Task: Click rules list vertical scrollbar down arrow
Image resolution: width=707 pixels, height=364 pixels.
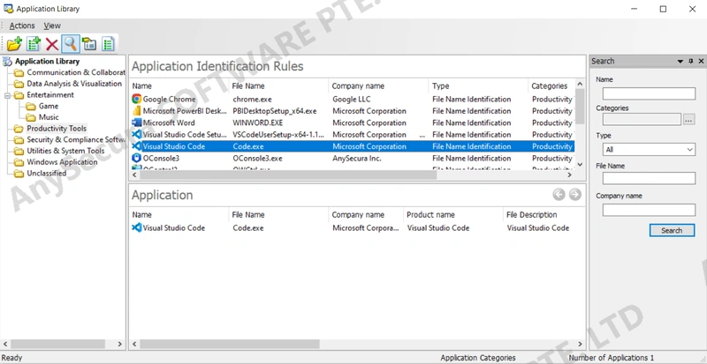Action: point(580,165)
